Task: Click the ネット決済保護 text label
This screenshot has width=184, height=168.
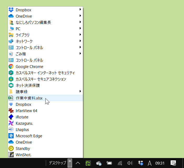Action: 28,85
